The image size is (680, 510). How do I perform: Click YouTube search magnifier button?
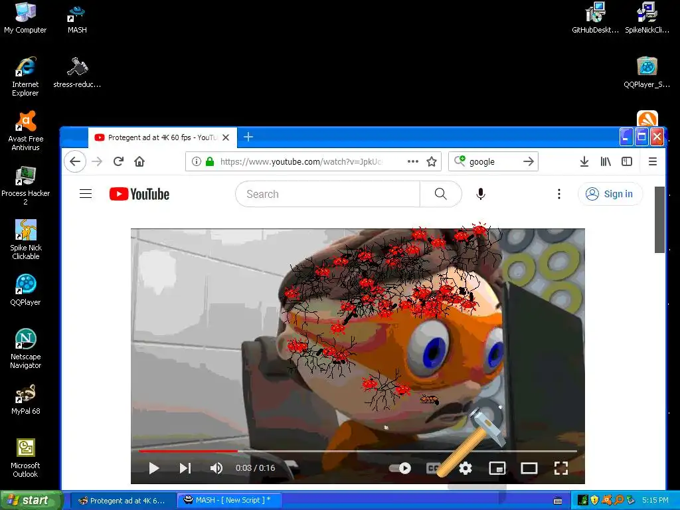[441, 194]
